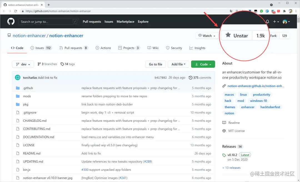Select the linux topic tag
This screenshot has width=300, height=182.
(243, 95)
